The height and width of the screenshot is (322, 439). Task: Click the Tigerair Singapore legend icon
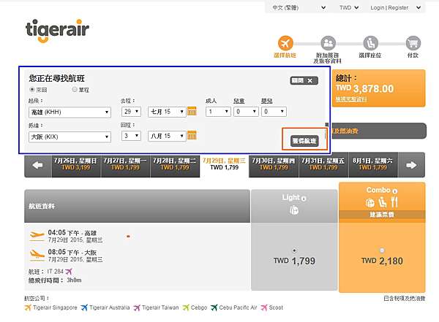click(28, 307)
